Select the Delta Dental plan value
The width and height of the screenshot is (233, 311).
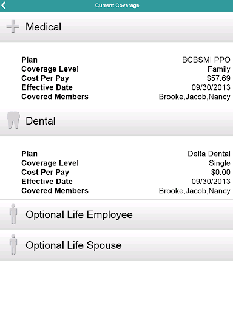click(209, 154)
